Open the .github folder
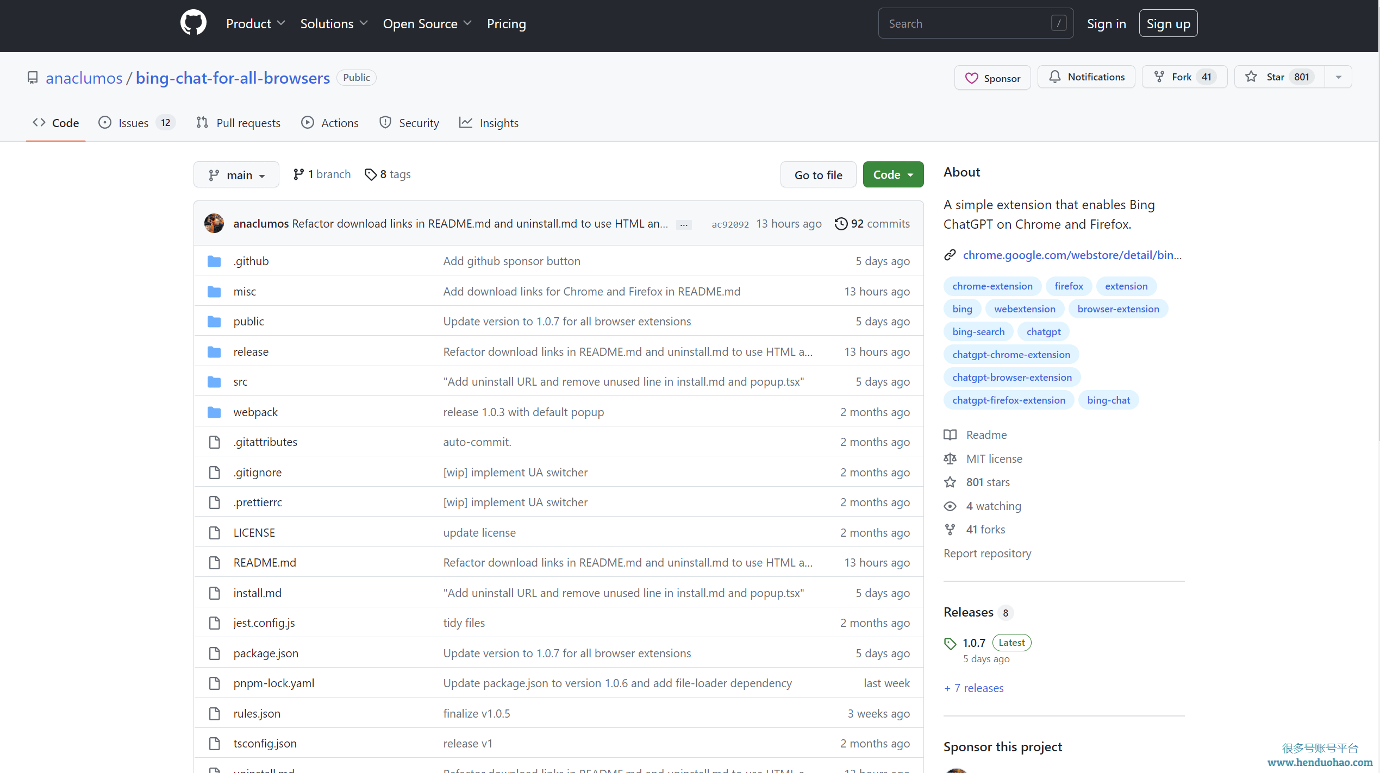 [x=251, y=261]
